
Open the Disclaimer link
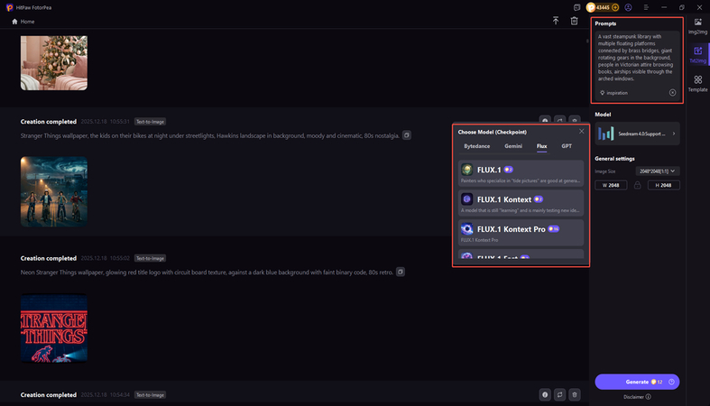(x=637, y=397)
